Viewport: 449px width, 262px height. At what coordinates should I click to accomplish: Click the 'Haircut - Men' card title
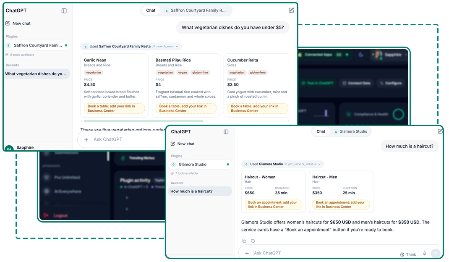click(325, 177)
